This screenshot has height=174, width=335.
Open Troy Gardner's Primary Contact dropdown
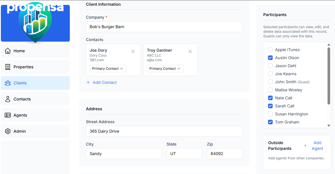tap(165, 68)
